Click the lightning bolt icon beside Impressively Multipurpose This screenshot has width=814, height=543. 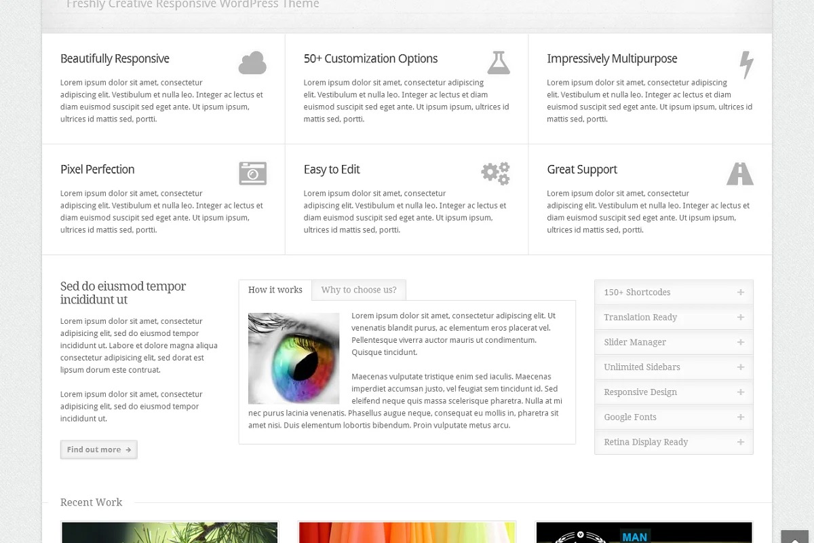[x=746, y=64]
